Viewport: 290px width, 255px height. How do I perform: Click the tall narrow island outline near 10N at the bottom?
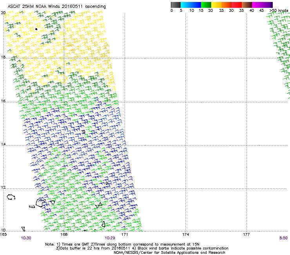(x=103, y=224)
